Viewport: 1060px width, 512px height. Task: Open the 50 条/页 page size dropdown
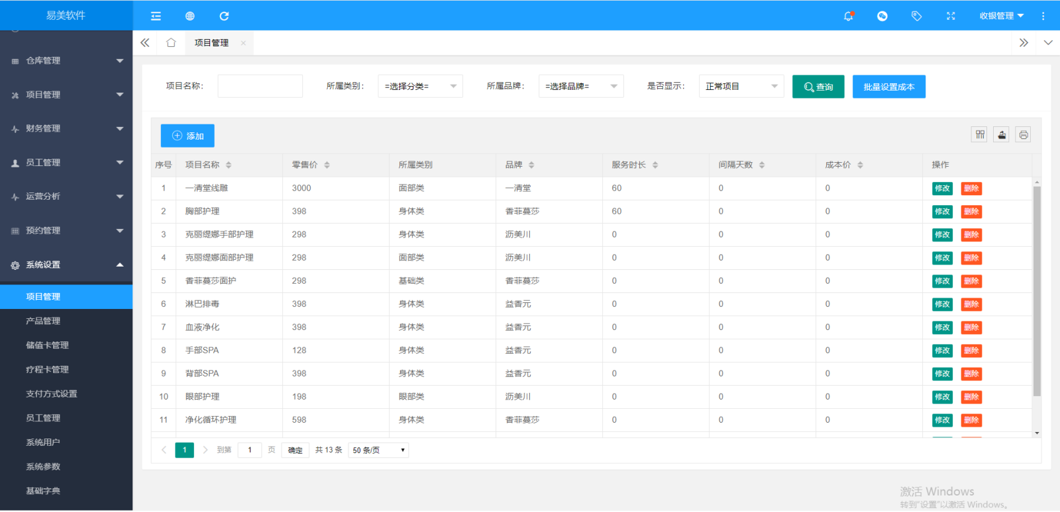click(378, 450)
